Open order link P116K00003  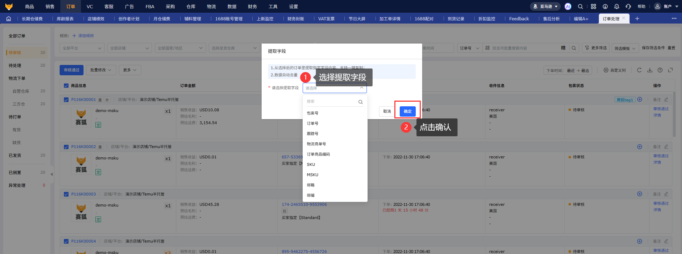click(x=84, y=194)
